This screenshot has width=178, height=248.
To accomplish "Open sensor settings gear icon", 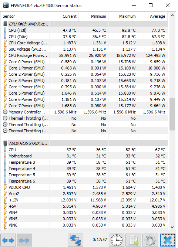I will tap(150, 240).
